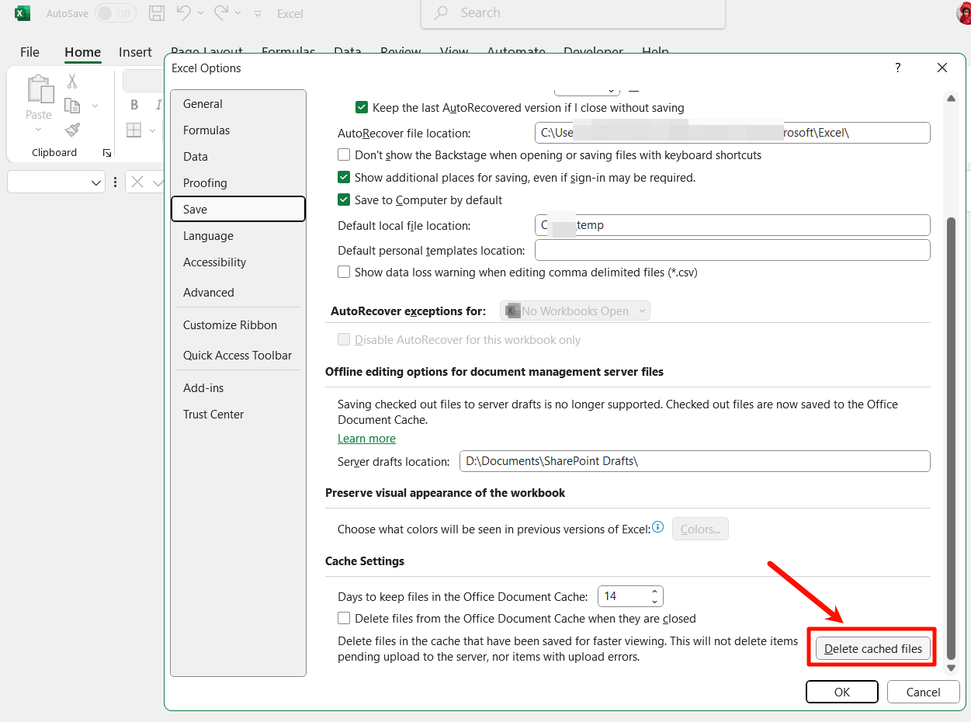The width and height of the screenshot is (971, 722).
Task: Open the Accessibility options category
Action: [238, 262]
